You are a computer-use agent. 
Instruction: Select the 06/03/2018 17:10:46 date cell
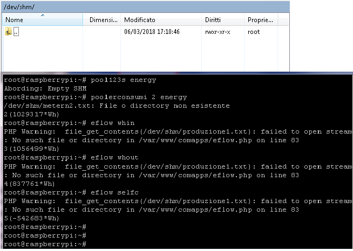click(x=152, y=32)
